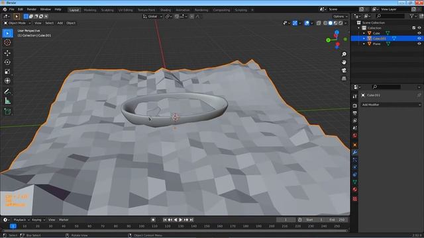This screenshot has width=424, height=238.
Task: Select the Add Cube tool
Action: click(x=7, y=112)
